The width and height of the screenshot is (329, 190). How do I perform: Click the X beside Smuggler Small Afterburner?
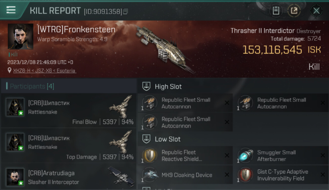pyautogui.click(x=323, y=156)
